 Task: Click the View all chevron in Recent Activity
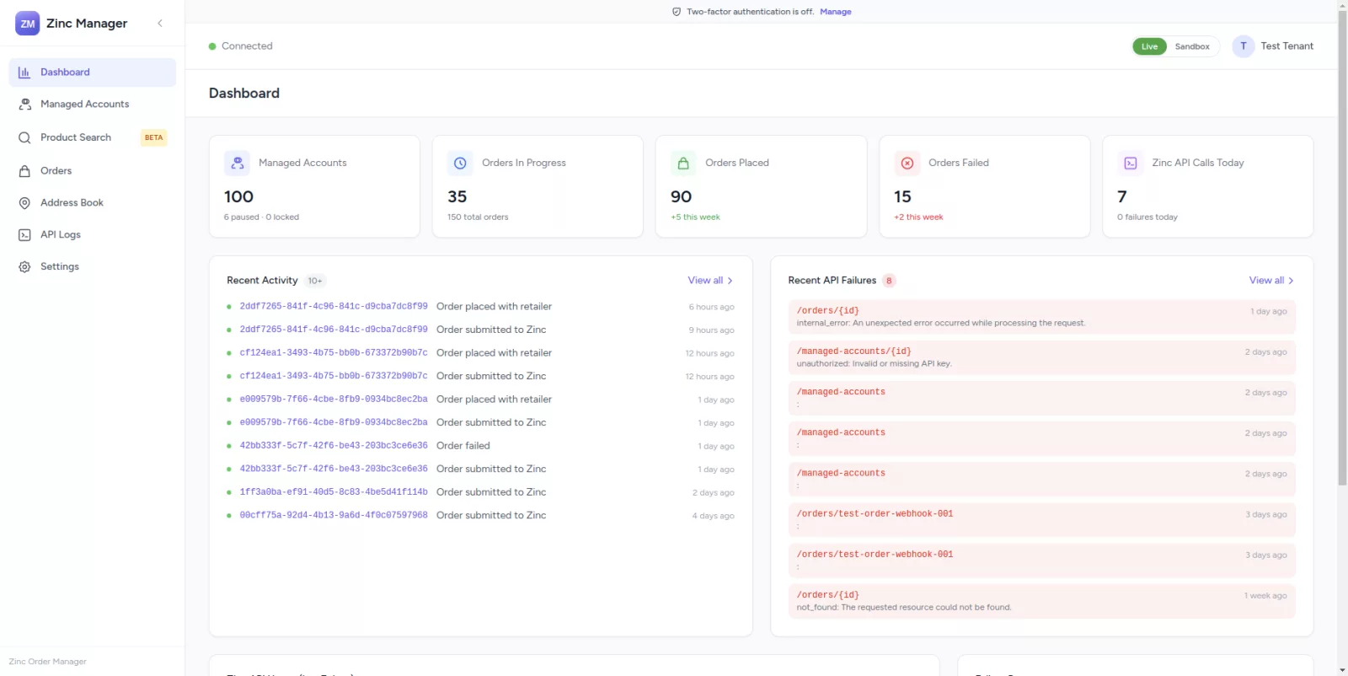pyautogui.click(x=730, y=281)
